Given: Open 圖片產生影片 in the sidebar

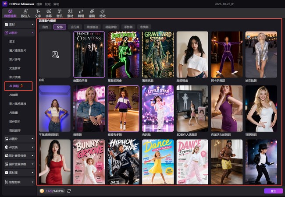Looking at the screenshot, I should click(x=18, y=50).
